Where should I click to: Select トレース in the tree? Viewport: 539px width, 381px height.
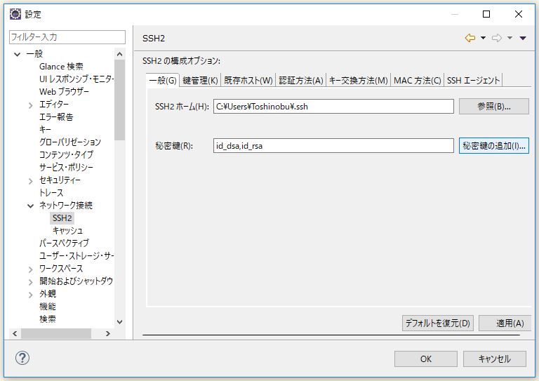51,193
